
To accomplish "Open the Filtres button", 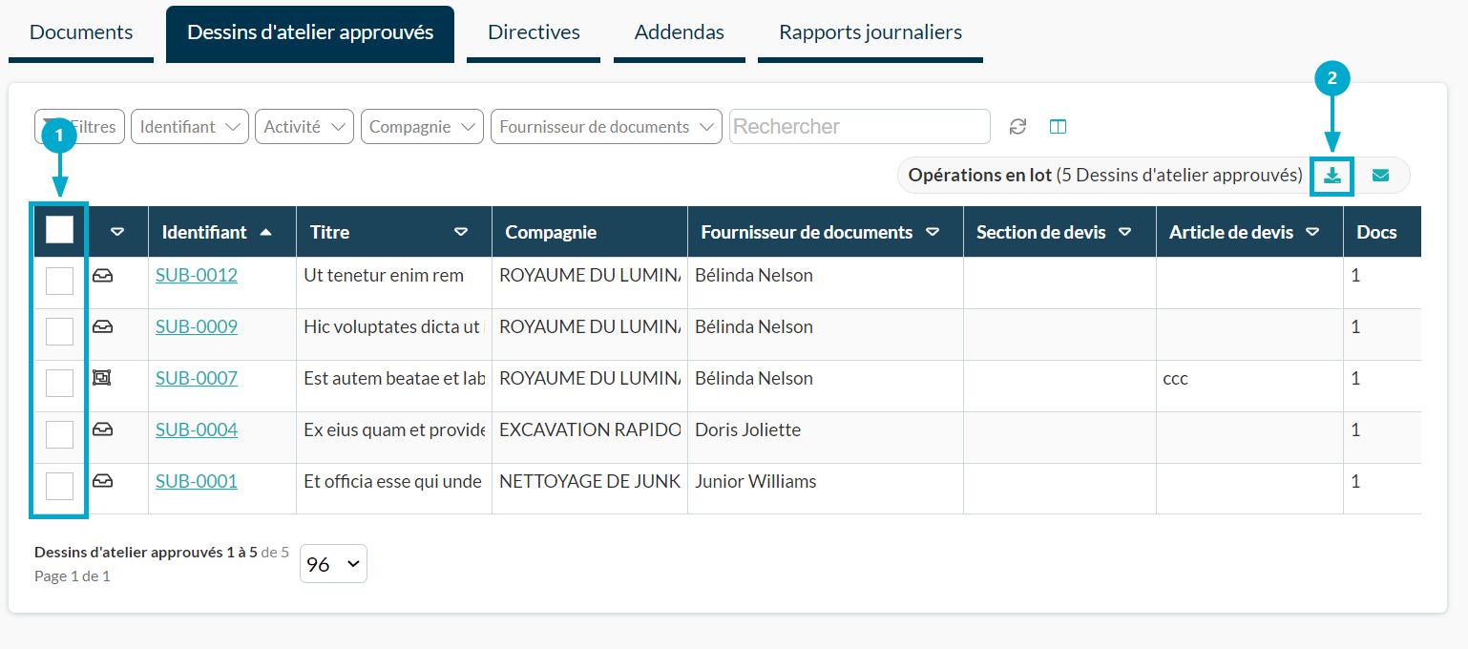I will [79, 127].
